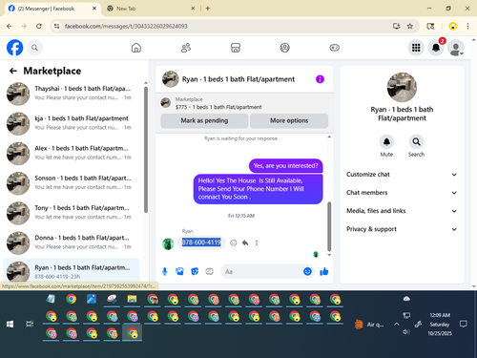The width and height of the screenshot is (477, 358).
Task: Open the Facebook logo home link
Action: pos(14,48)
